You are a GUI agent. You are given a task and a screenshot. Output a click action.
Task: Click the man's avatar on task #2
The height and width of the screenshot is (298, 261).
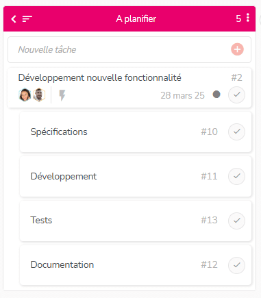click(39, 95)
